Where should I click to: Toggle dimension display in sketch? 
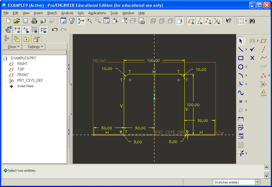pos(17,30)
